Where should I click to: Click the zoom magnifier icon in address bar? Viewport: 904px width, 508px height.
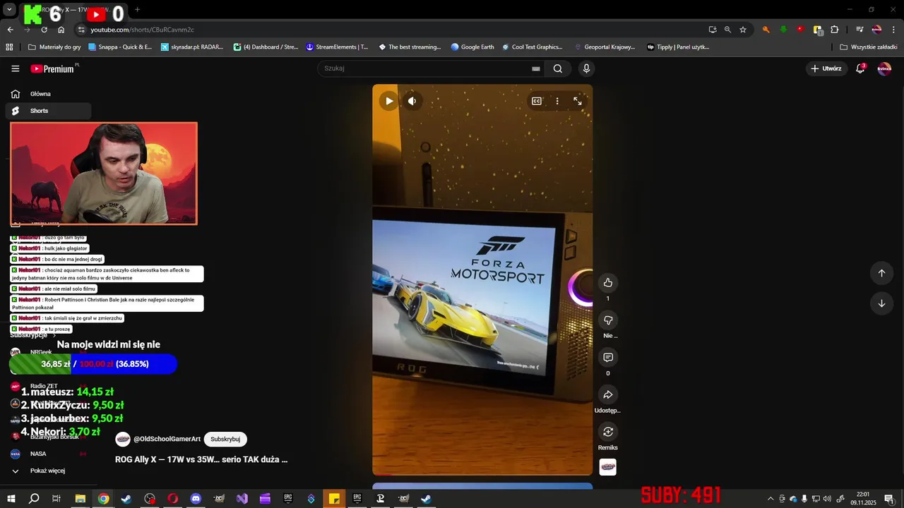[727, 30]
